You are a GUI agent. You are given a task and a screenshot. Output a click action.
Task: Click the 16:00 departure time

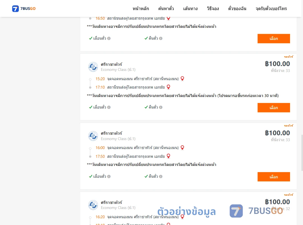[100, 148]
